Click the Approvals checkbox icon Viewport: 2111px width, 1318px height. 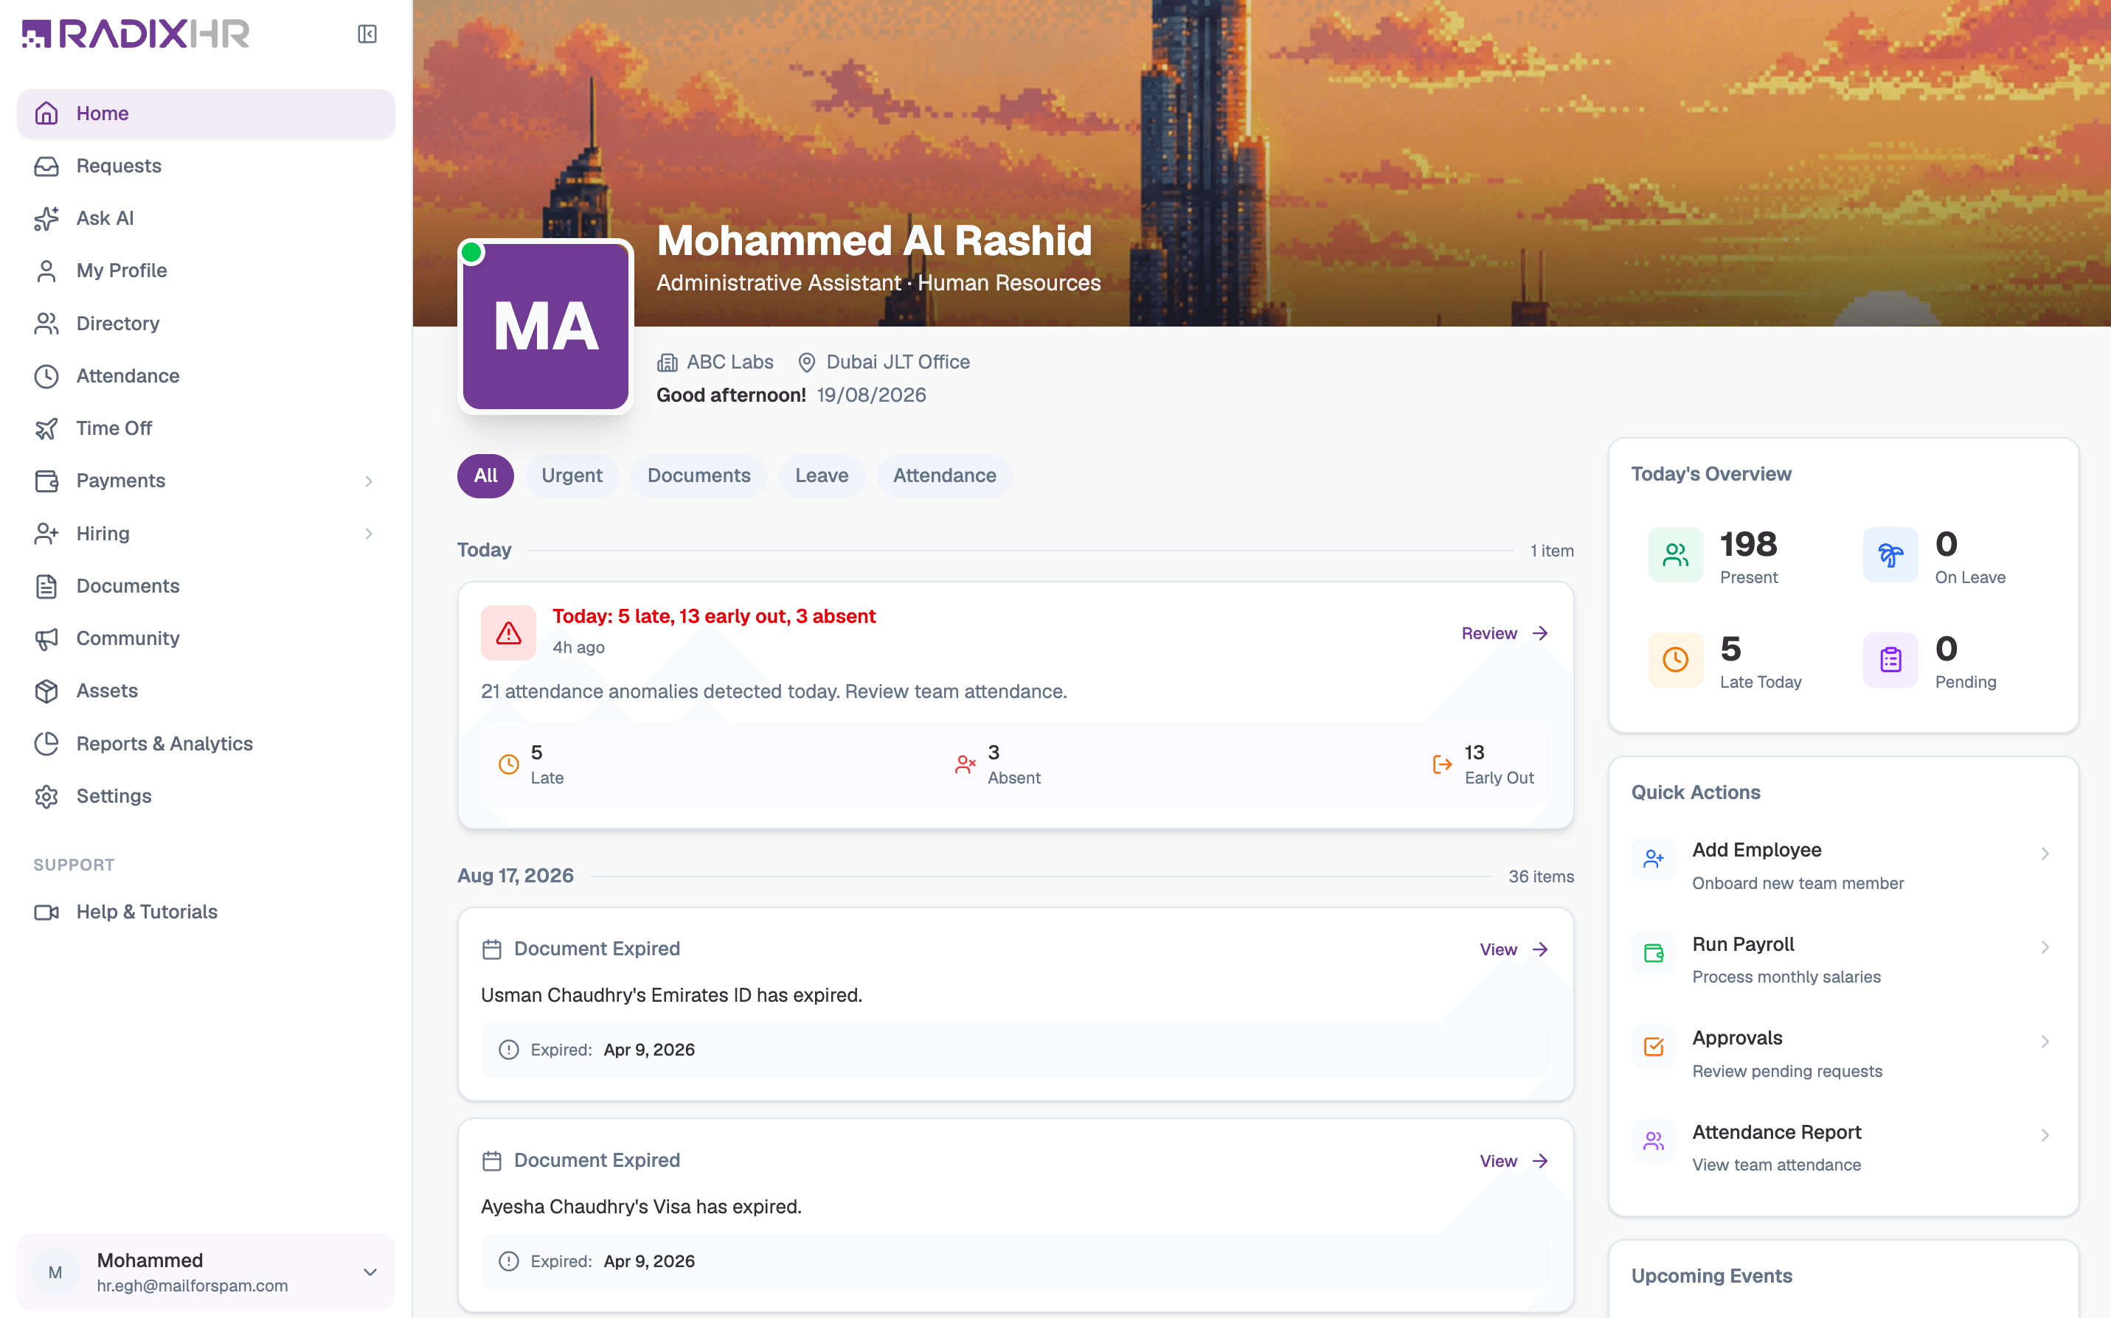[x=1653, y=1046]
